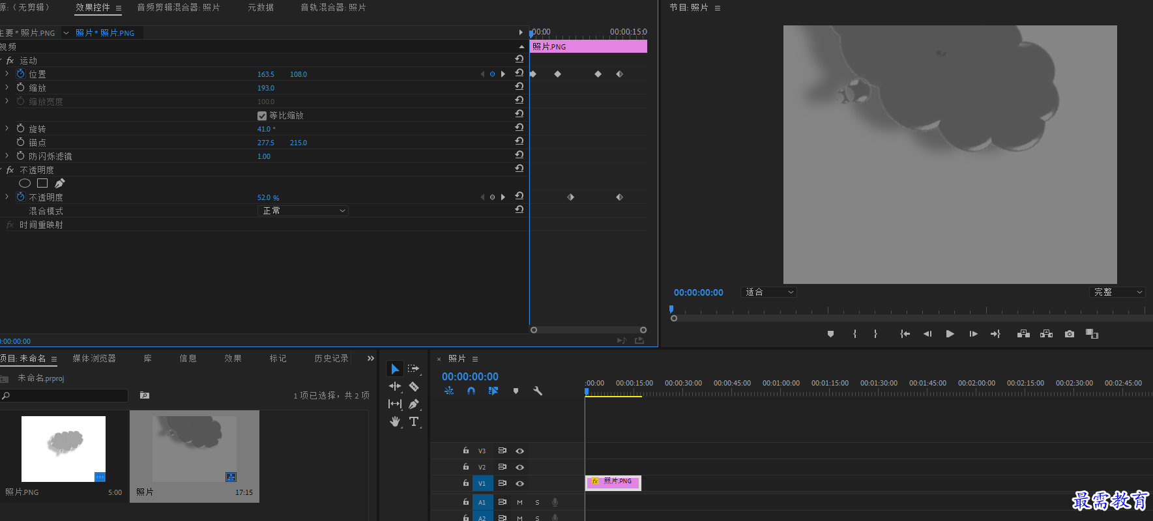Image resolution: width=1153 pixels, height=521 pixels.
Task: Expand the 旋转 property
Action: 7,128
